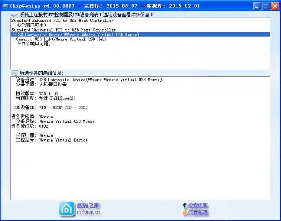Click the 当前速度 全速(FullSpeed) line

pos(45,98)
